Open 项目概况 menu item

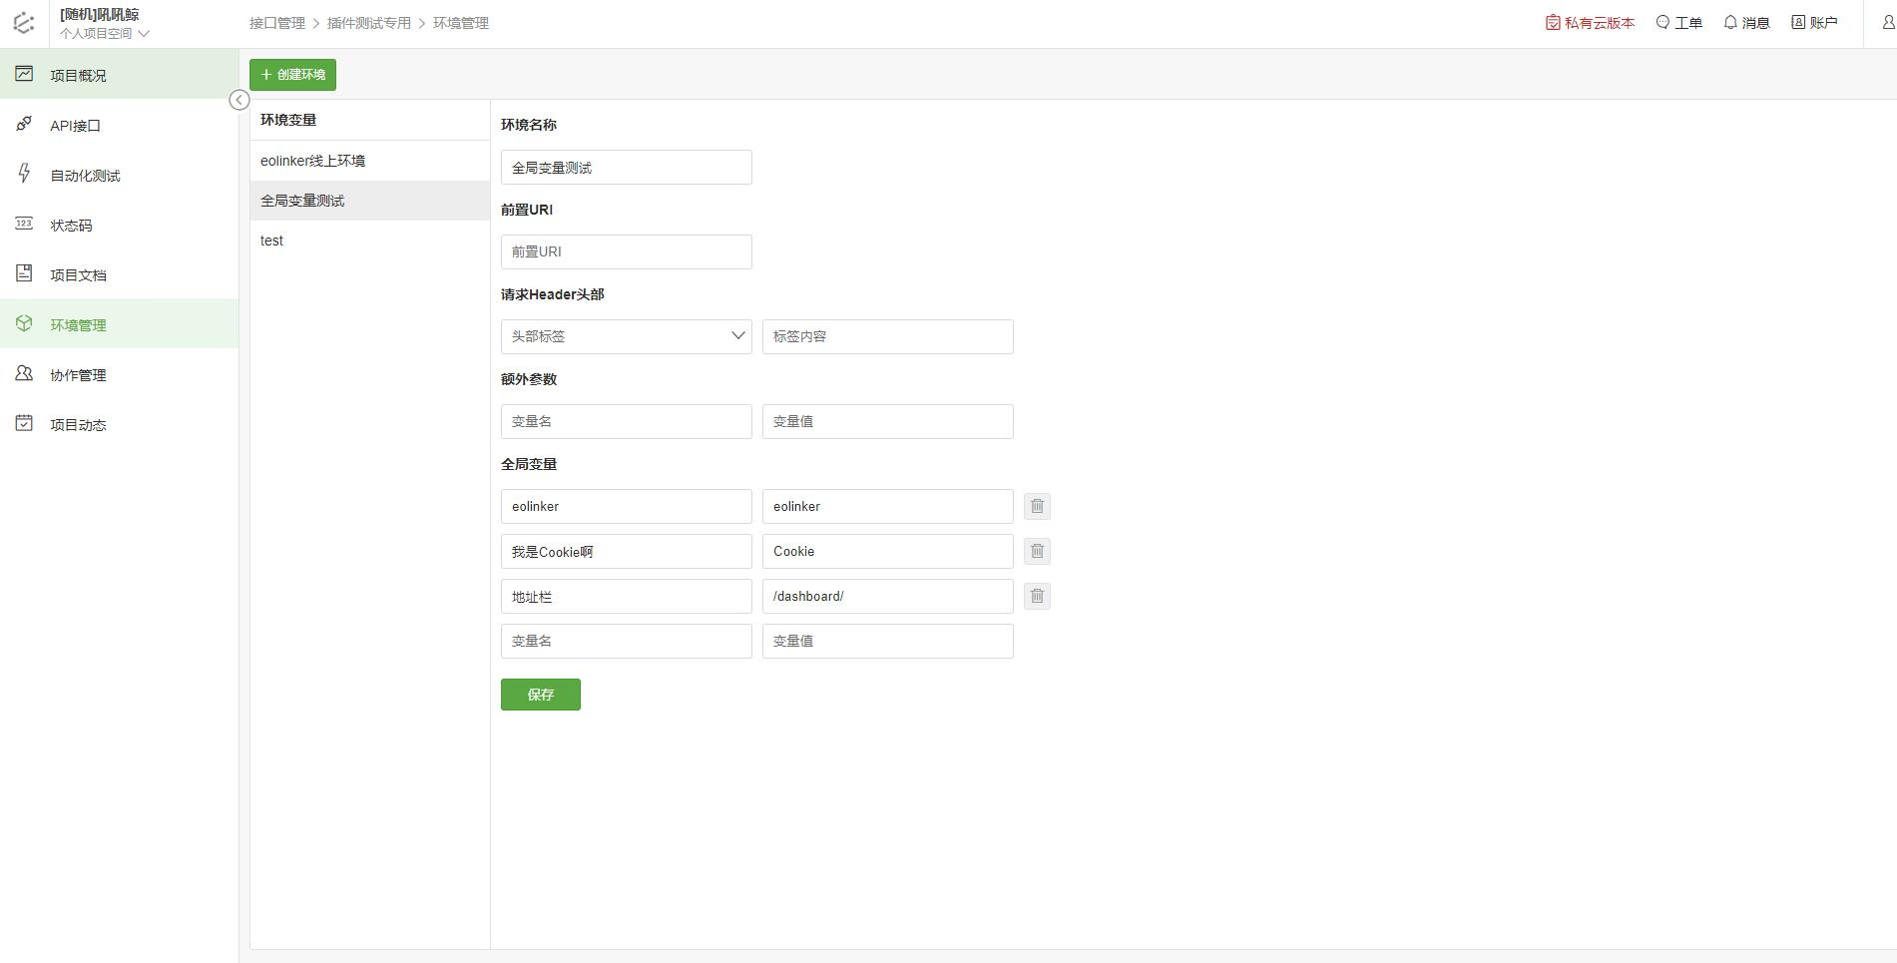pyautogui.click(x=120, y=75)
